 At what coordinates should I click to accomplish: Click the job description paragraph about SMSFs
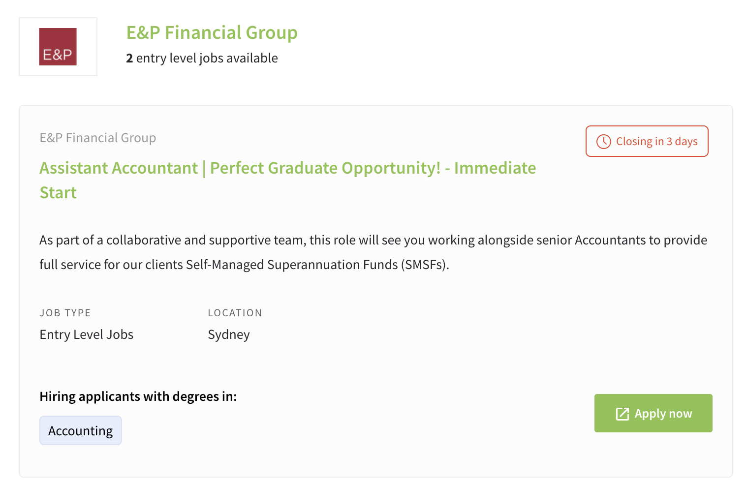(x=373, y=252)
